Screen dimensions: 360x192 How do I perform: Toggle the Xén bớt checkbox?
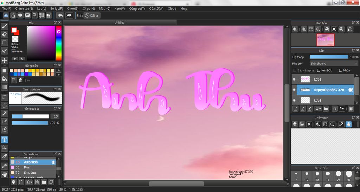[x=319, y=70]
